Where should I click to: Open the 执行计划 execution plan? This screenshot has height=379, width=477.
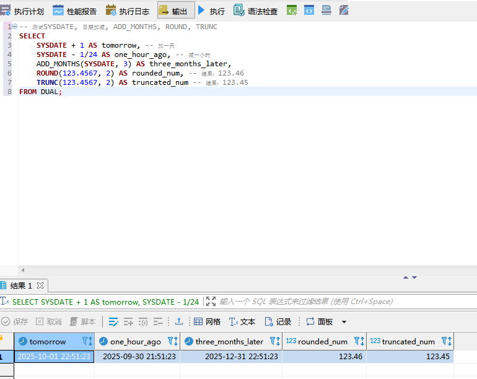22,11
